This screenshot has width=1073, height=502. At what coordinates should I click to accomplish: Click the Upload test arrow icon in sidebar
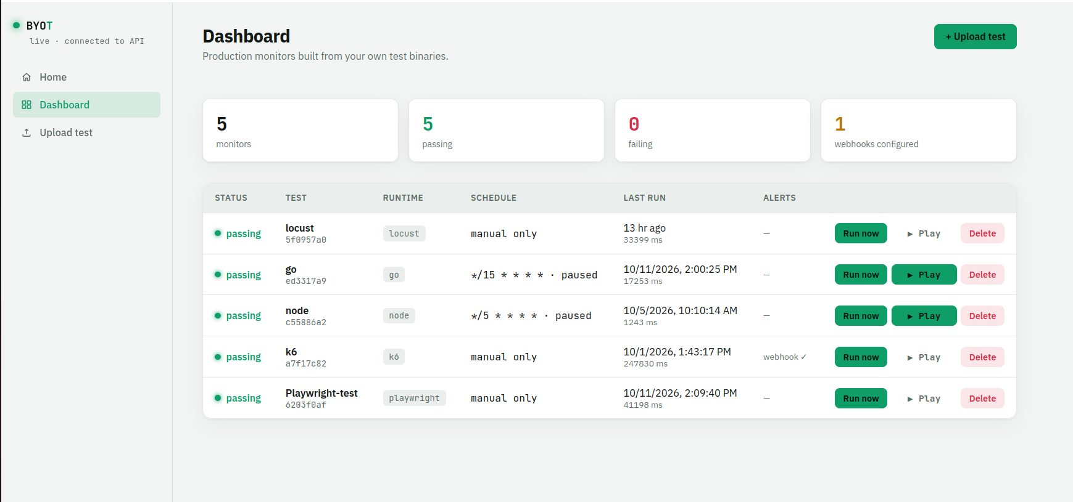[27, 132]
